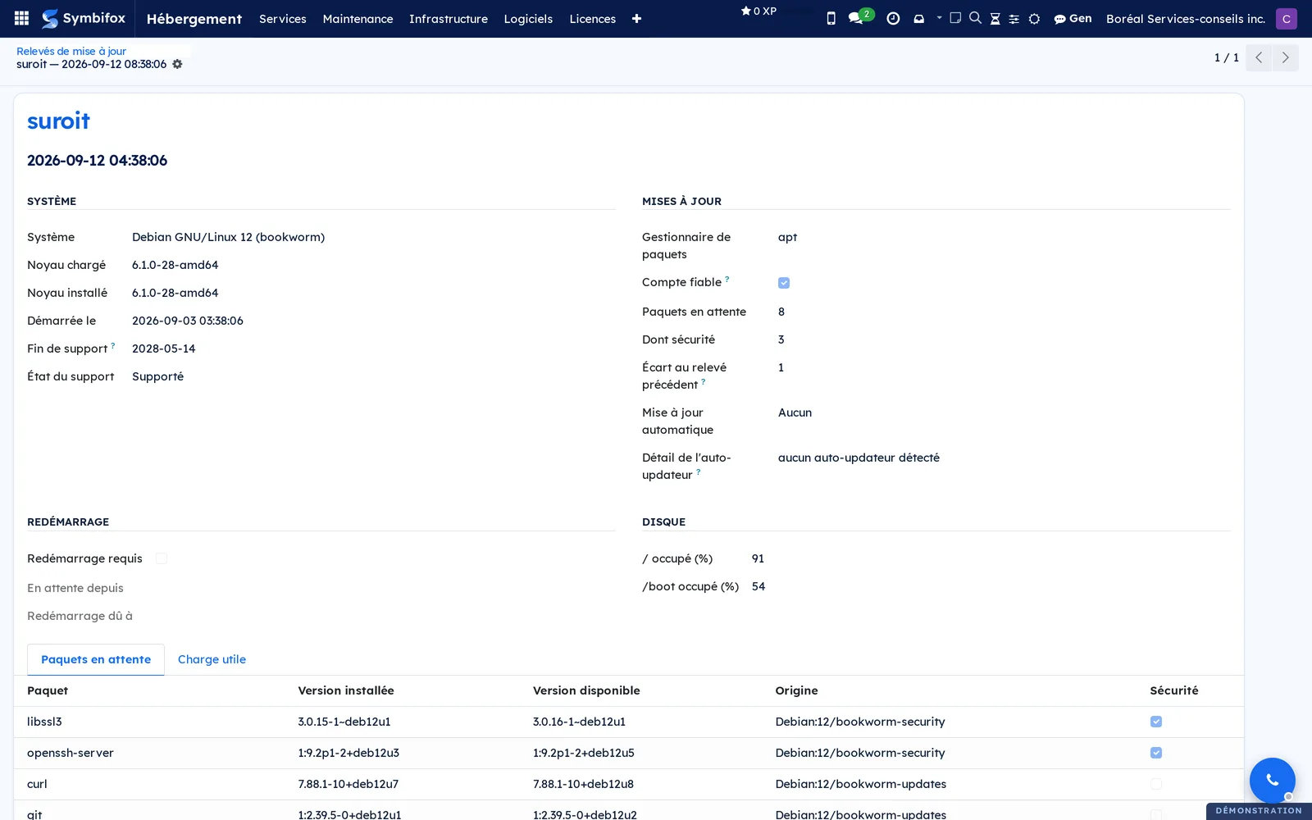Click the / occupé (%) value 91

coord(758,558)
